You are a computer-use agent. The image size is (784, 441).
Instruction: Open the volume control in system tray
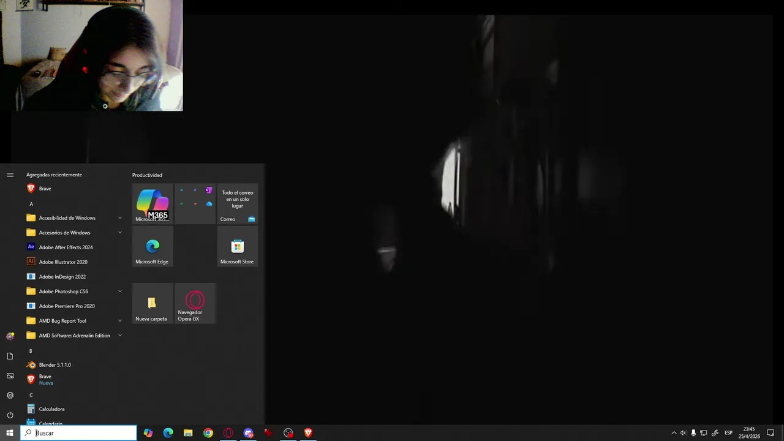tap(684, 433)
